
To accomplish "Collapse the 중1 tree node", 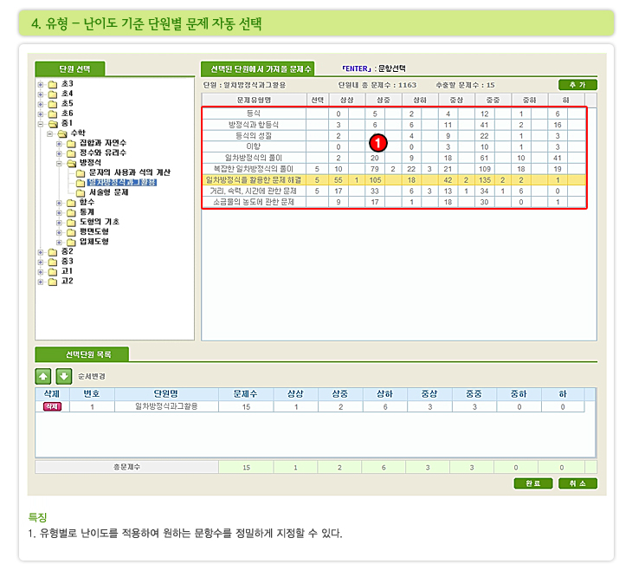I will pos(41,124).
